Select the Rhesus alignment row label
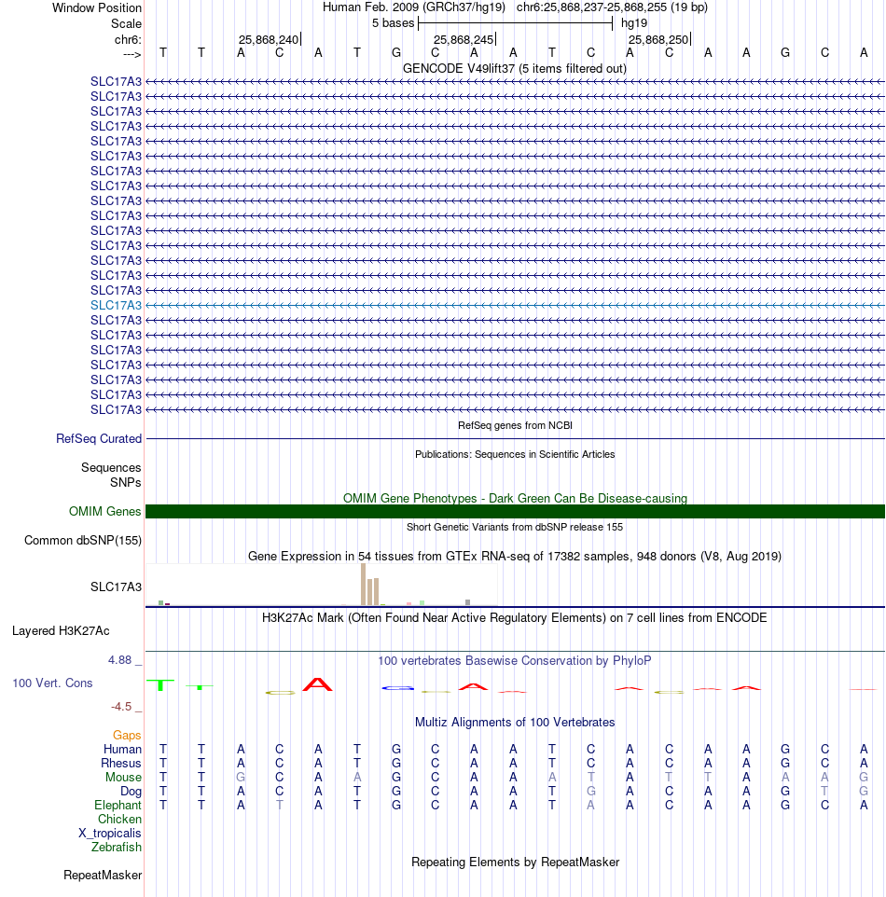886x897 pixels. pyautogui.click(x=120, y=763)
